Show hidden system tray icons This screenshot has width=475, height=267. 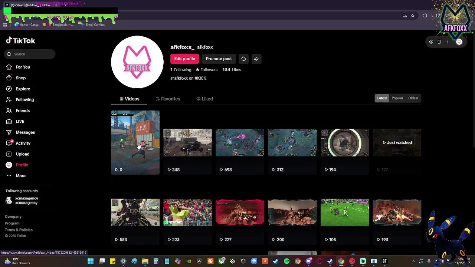(413, 261)
